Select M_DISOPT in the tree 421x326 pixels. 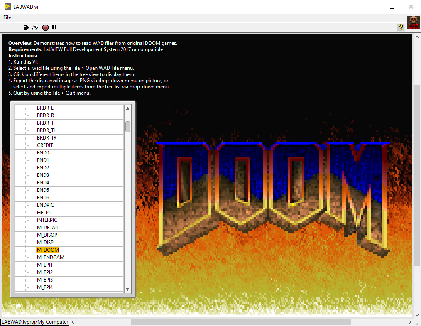(48, 235)
